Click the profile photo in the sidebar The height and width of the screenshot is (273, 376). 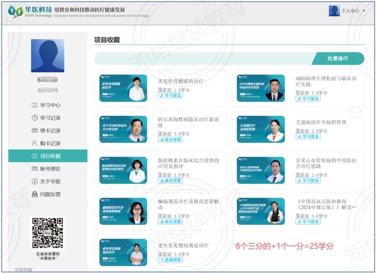47,55
